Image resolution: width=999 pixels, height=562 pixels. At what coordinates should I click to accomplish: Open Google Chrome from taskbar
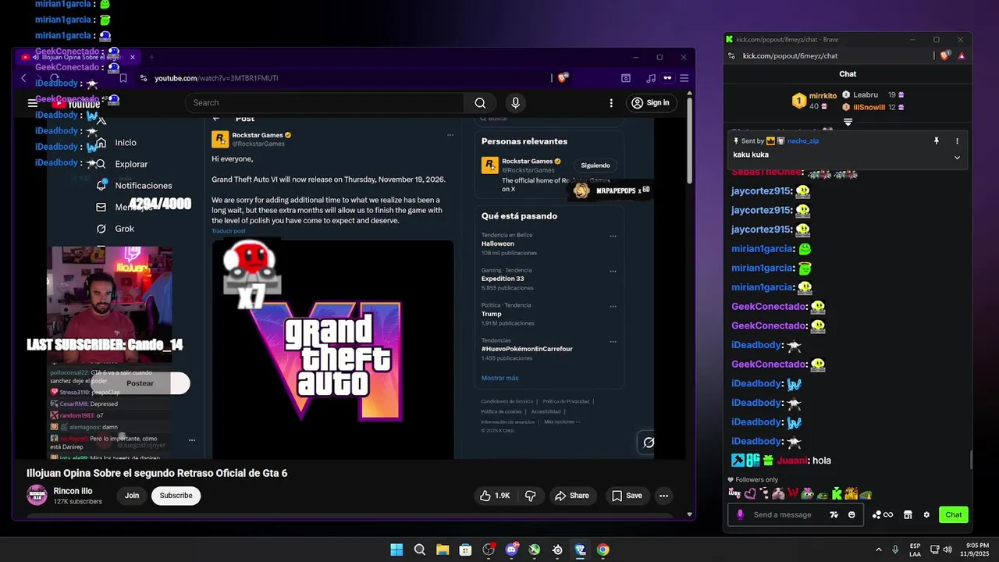click(603, 550)
